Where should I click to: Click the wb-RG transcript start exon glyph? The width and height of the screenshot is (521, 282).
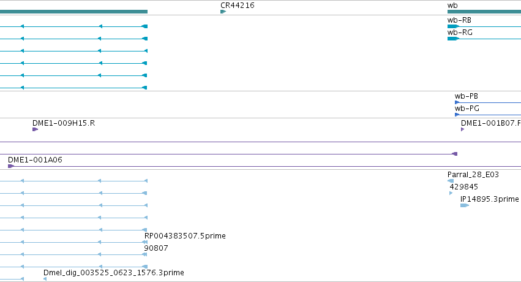[453, 39]
